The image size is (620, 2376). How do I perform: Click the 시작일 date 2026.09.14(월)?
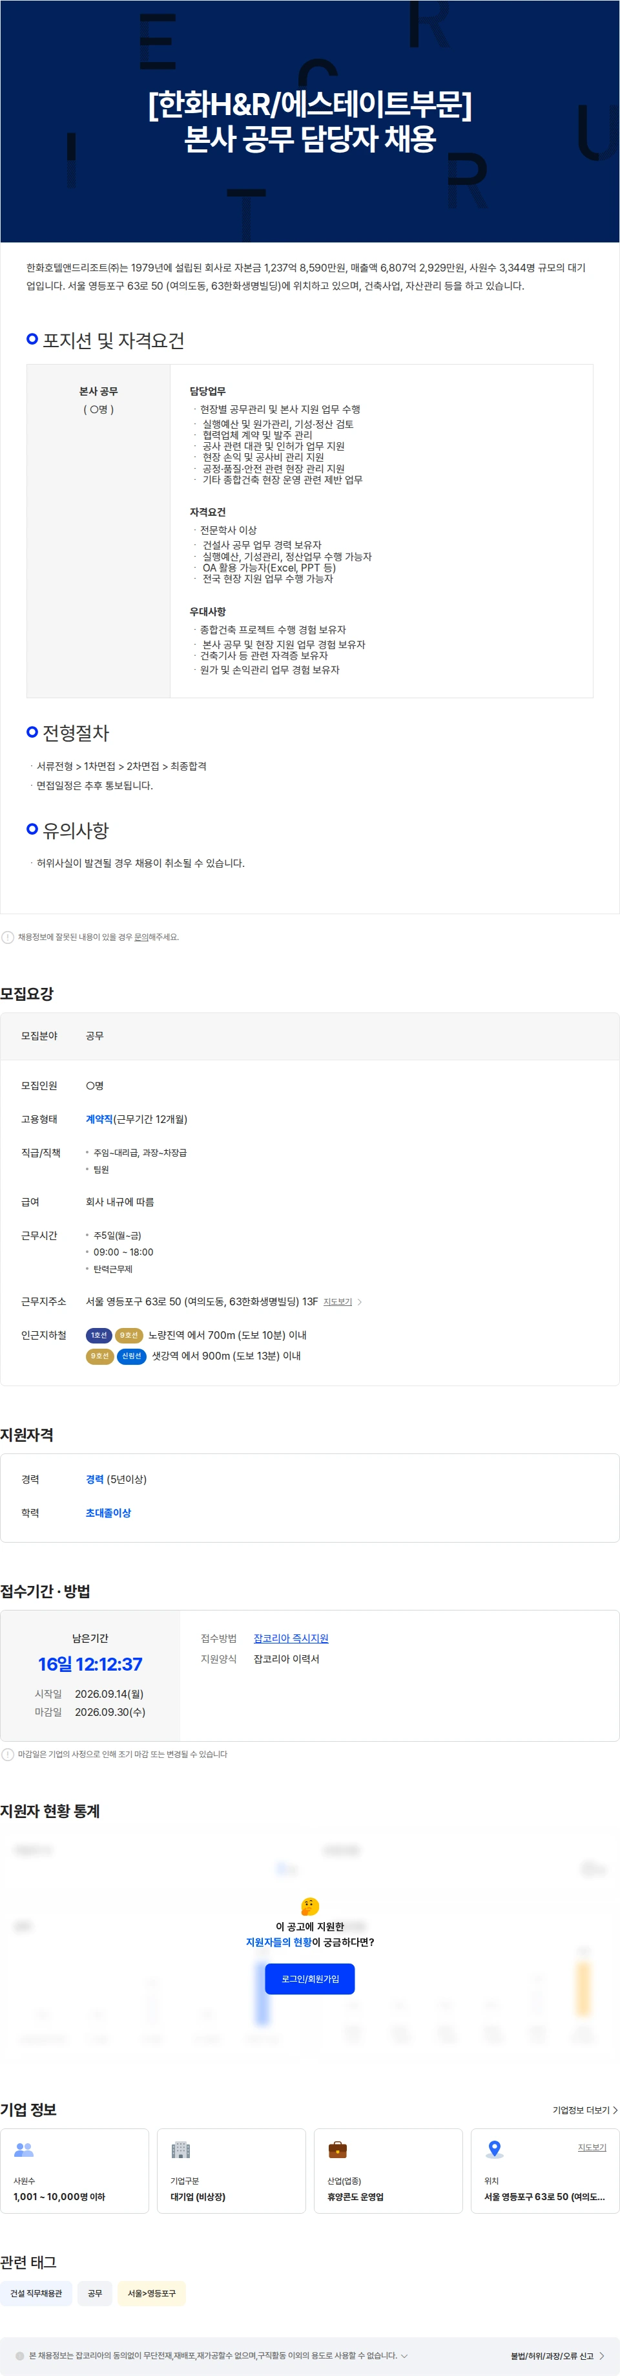(x=108, y=1693)
